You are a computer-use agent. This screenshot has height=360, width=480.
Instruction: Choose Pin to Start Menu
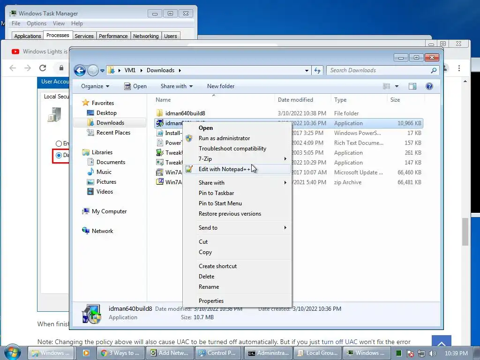pyautogui.click(x=237, y=203)
